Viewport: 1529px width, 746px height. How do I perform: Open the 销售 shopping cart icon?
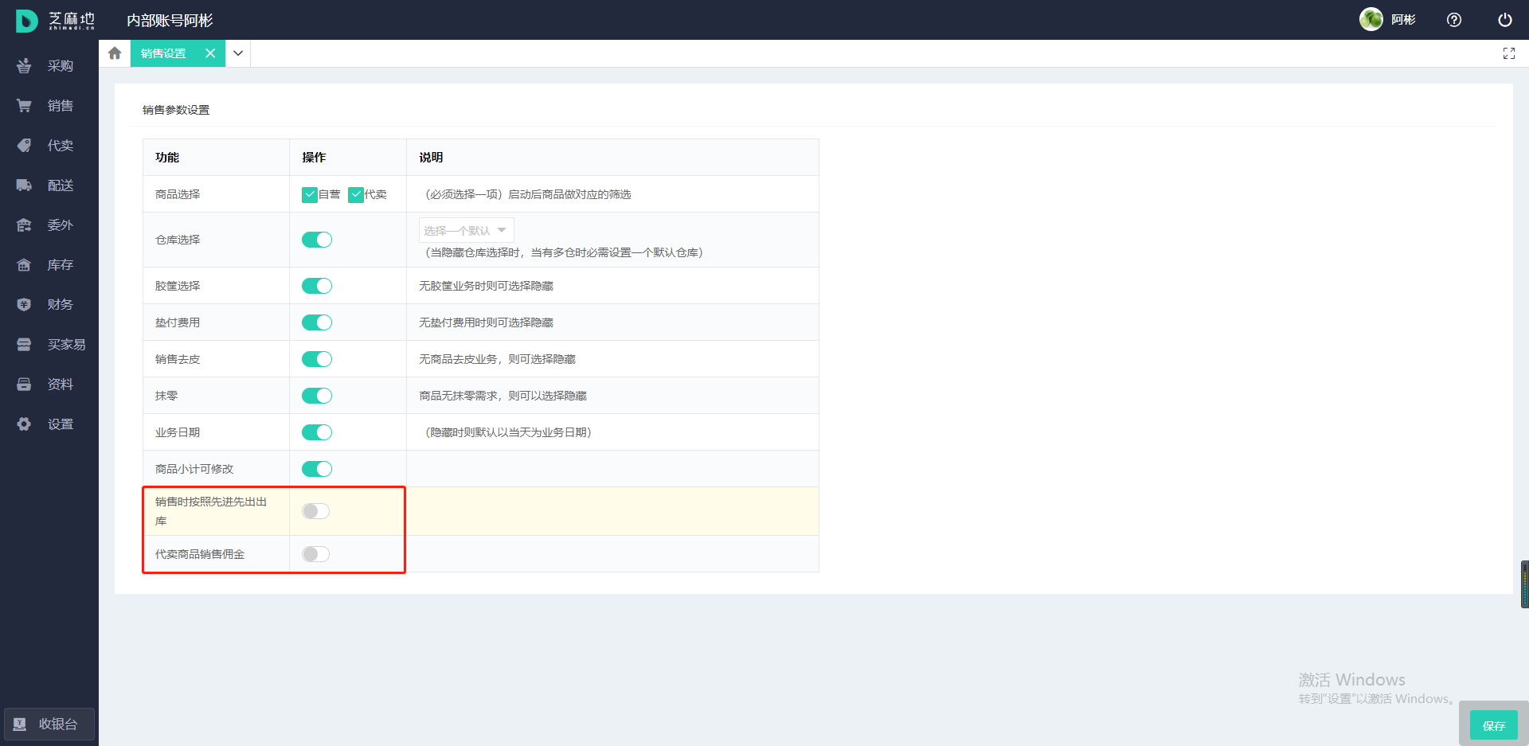[x=24, y=106]
